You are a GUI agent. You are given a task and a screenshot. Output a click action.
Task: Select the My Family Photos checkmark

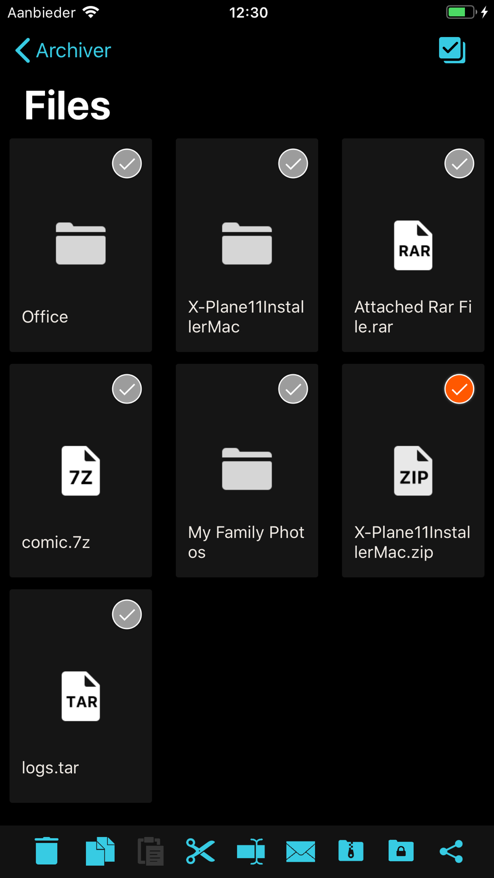(293, 389)
